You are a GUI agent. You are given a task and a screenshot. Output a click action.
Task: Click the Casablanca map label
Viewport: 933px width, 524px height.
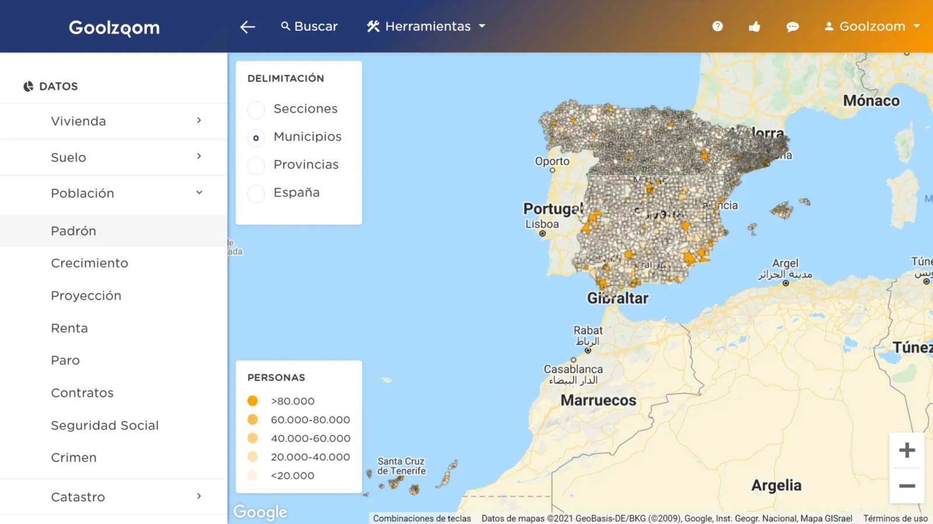click(x=573, y=369)
